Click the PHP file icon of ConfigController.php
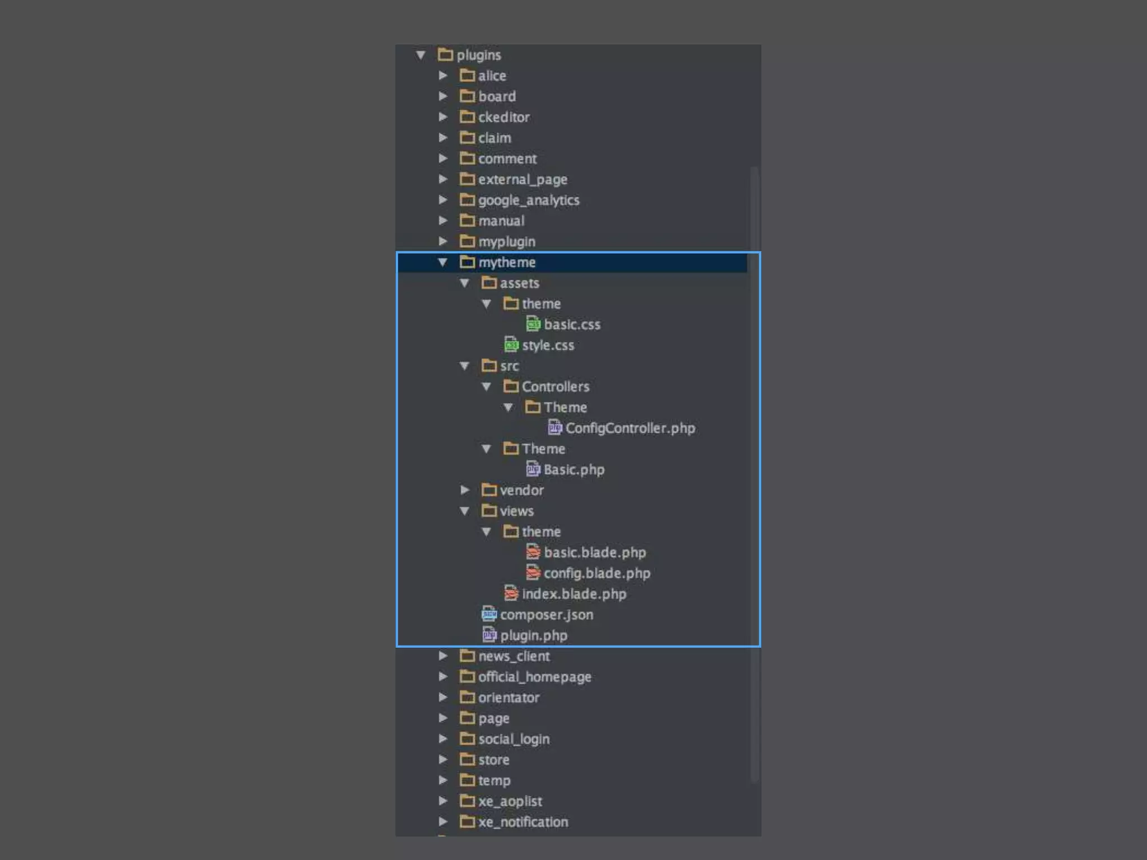This screenshot has width=1147, height=860. coord(554,428)
